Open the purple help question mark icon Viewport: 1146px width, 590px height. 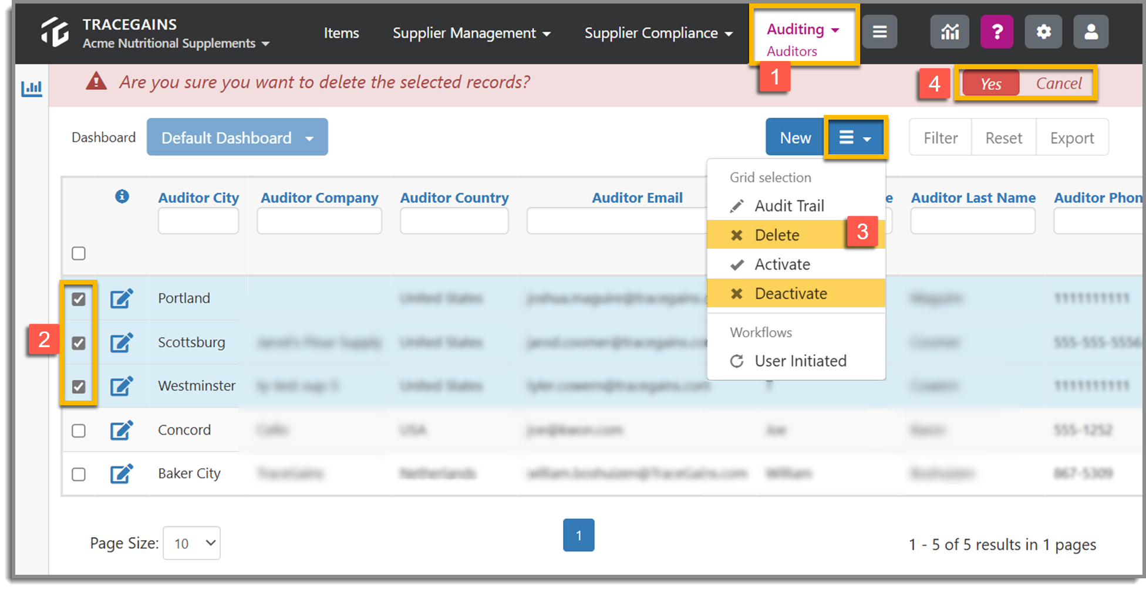tap(997, 32)
